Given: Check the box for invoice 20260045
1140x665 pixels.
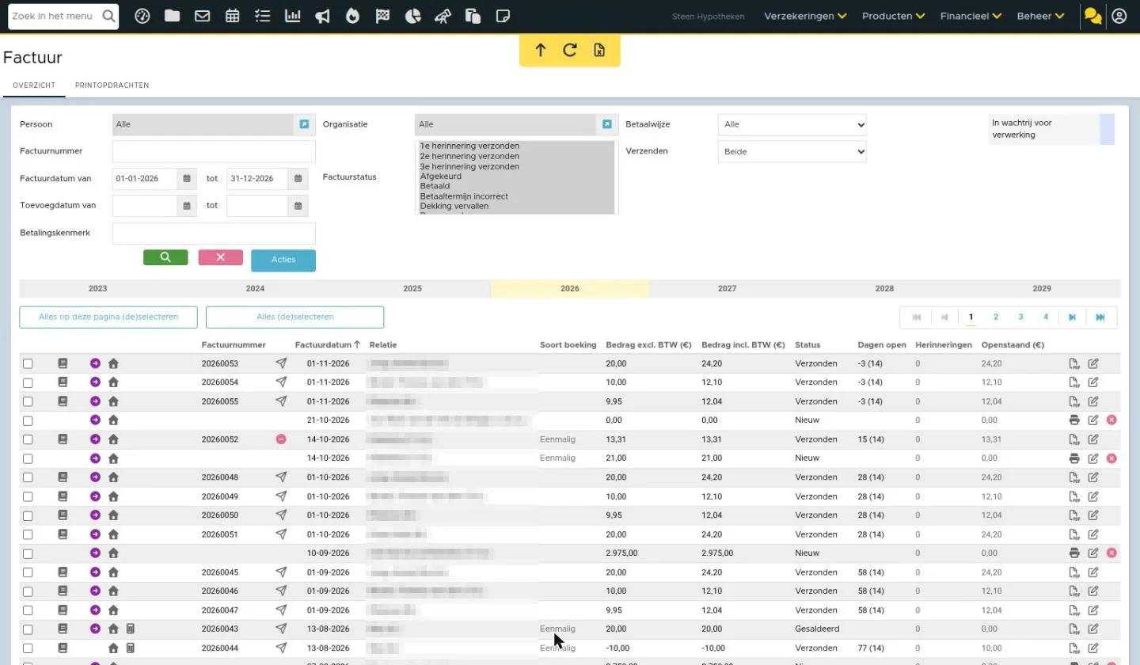Looking at the screenshot, I should (28, 573).
